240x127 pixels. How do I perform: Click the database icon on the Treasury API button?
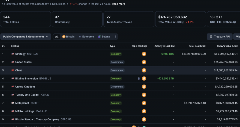pyautogui.click(x=211, y=37)
